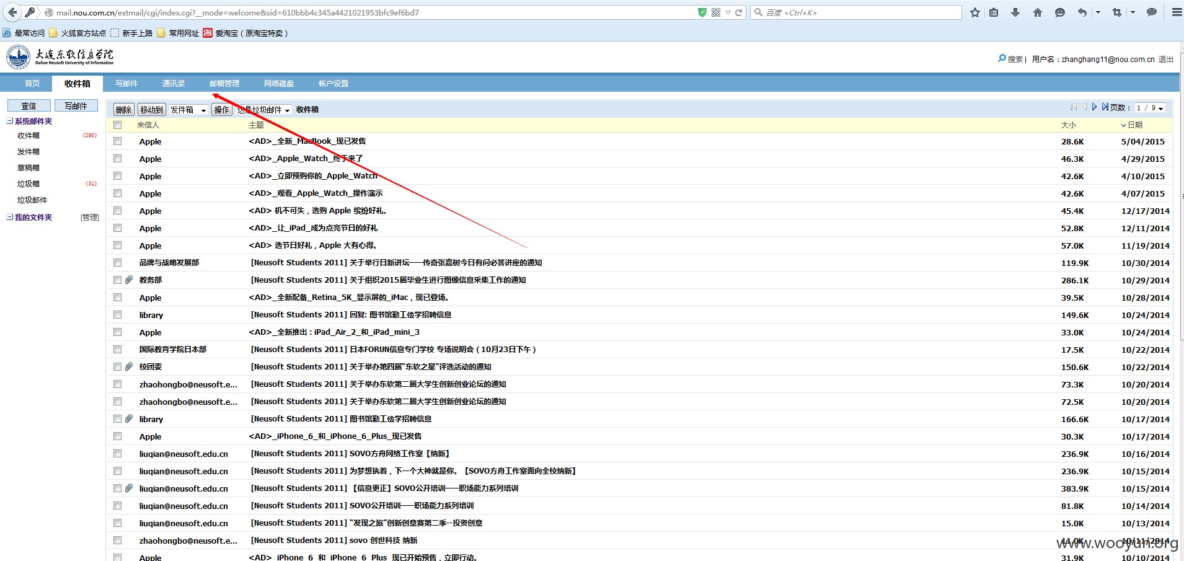Open the downloads arrow icon

[1015, 12]
